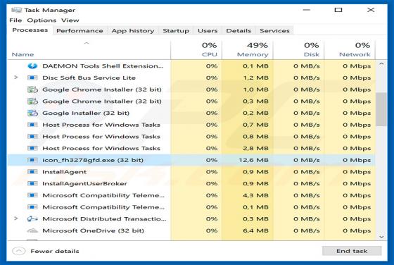The image size is (394, 265).
Task: Click the icon_fh3278gfd.exe process icon
Action: click(32, 160)
